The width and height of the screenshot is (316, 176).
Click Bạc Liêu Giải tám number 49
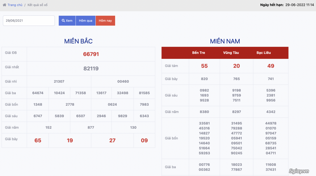tap(271, 66)
